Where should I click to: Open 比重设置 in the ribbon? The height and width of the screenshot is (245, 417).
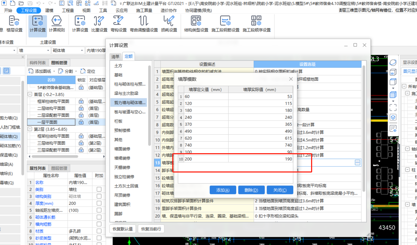click(x=99, y=24)
